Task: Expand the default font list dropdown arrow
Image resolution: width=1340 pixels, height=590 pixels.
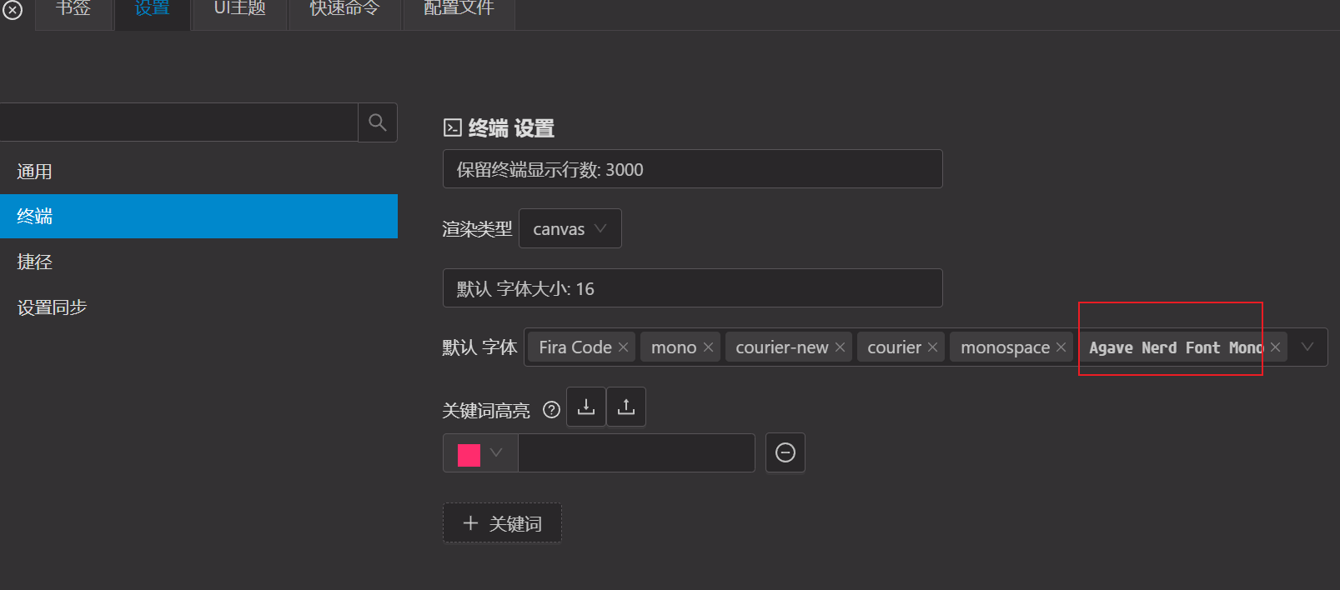Action: [x=1307, y=347]
